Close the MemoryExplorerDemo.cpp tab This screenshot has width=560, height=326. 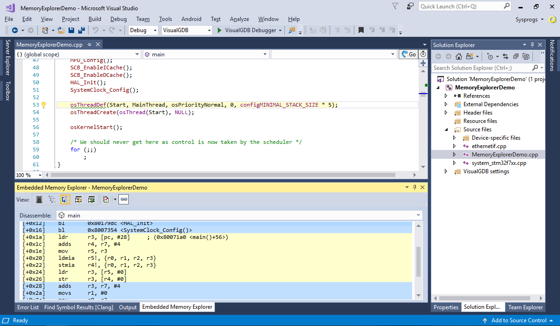pos(97,45)
